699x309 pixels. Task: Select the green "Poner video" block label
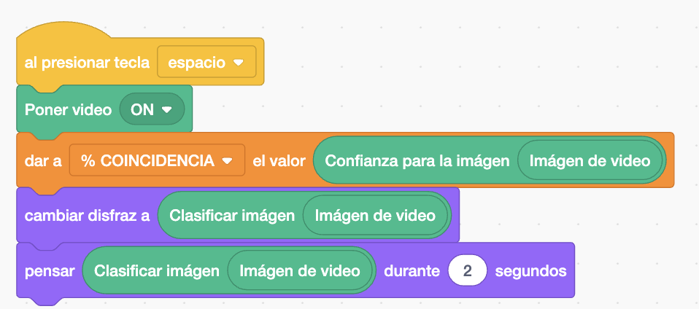coord(68,110)
